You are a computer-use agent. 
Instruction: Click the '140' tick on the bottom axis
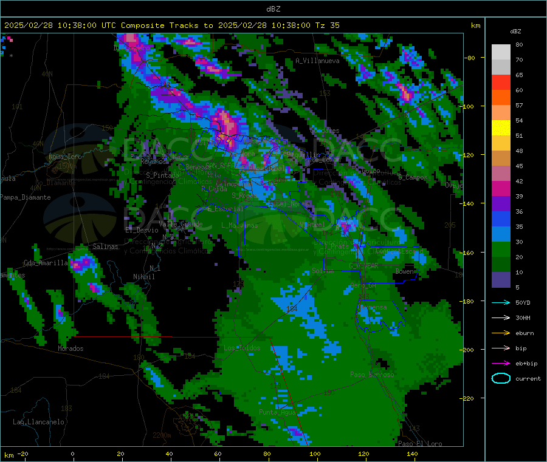pos(412,454)
